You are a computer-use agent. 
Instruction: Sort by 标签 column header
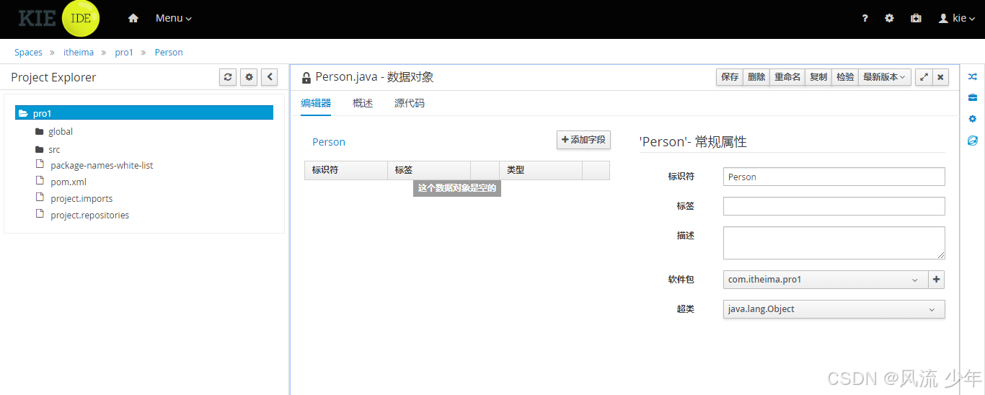coord(429,170)
